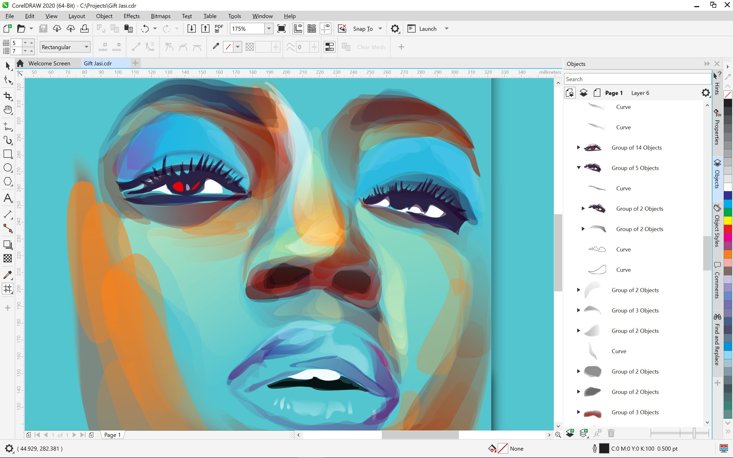The height and width of the screenshot is (458, 733).
Task: Open the Bitmaps menu
Action: pyautogui.click(x=161, y=16)
